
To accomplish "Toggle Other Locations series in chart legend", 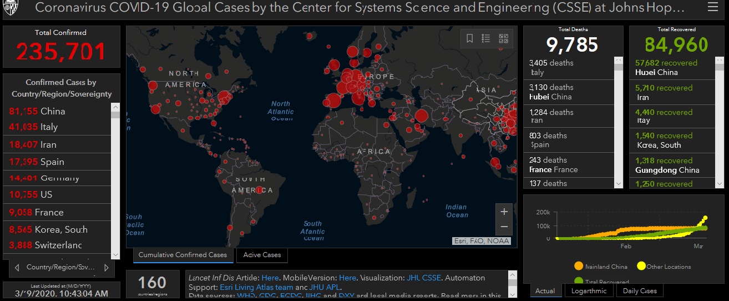I will [x=641, y=267].
